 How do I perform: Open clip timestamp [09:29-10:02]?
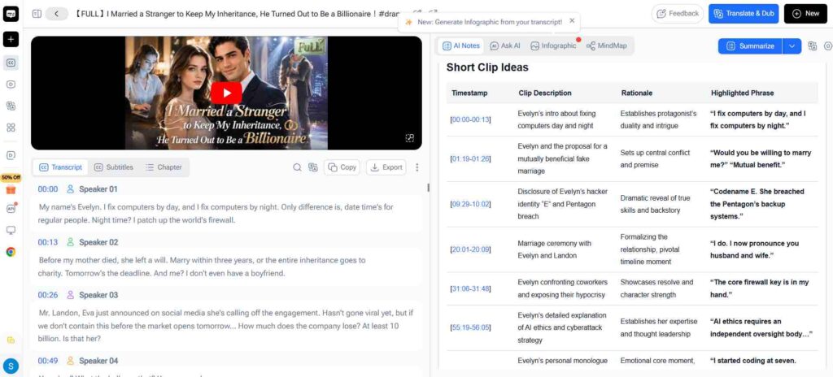[x=470, y=204]
